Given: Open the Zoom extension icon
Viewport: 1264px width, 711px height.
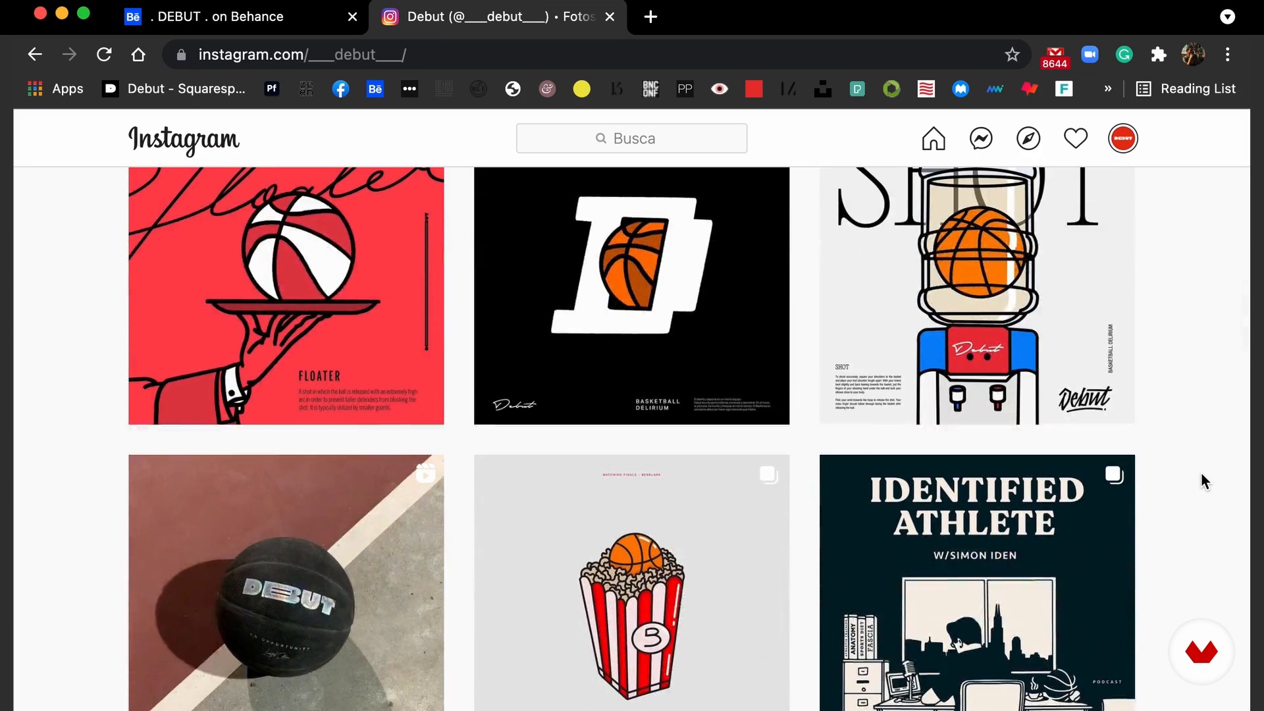Looking at the screenshot, I should (1090, 55).
